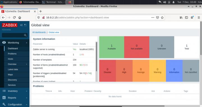Click the red Not available hosts tile
This screenshot has height=107, width=202.
tap(137, 47)
